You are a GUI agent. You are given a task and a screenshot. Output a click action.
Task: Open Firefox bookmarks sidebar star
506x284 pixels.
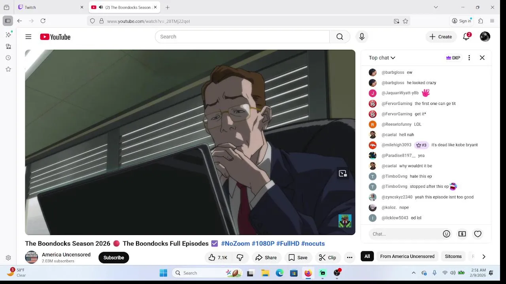tap(8, 69)
